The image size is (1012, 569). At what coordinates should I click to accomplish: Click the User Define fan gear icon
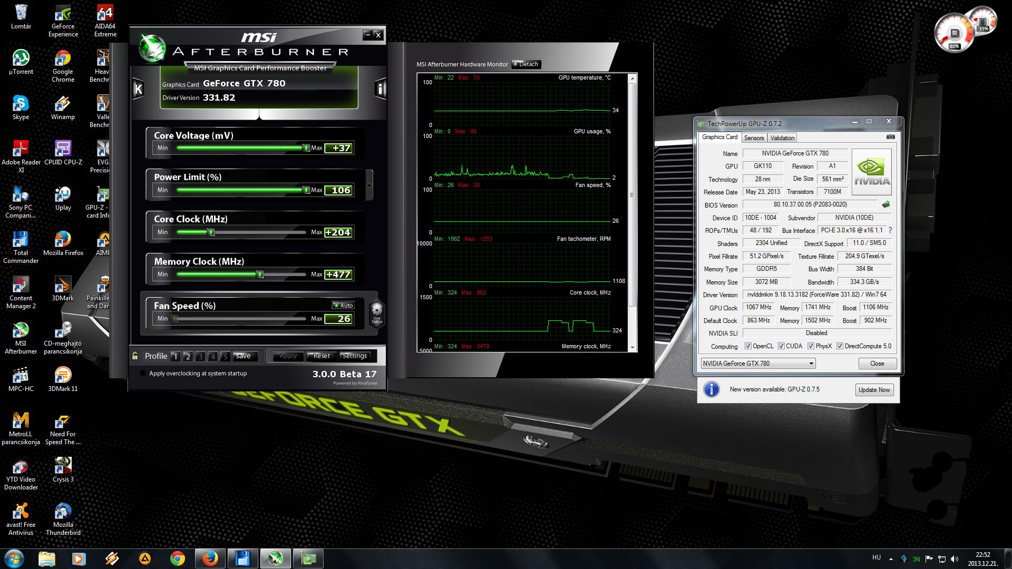tap(377, 312)
